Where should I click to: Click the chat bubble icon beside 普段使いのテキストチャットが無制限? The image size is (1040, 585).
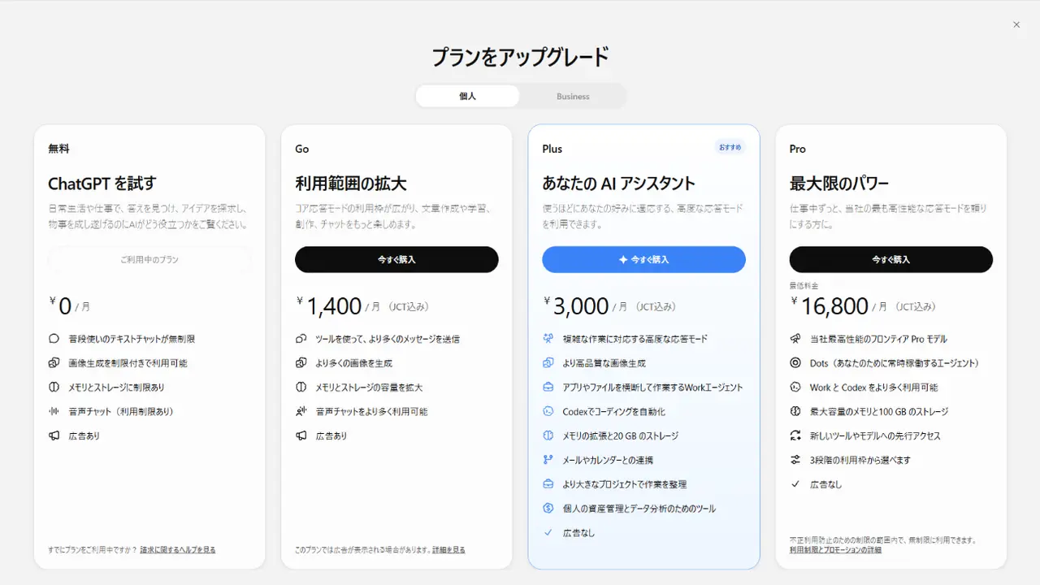54,339
